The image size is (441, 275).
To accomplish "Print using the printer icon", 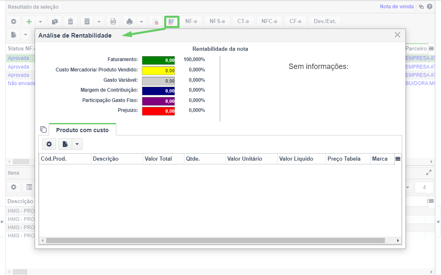I will pyautogui.click(x=130, y=21).
